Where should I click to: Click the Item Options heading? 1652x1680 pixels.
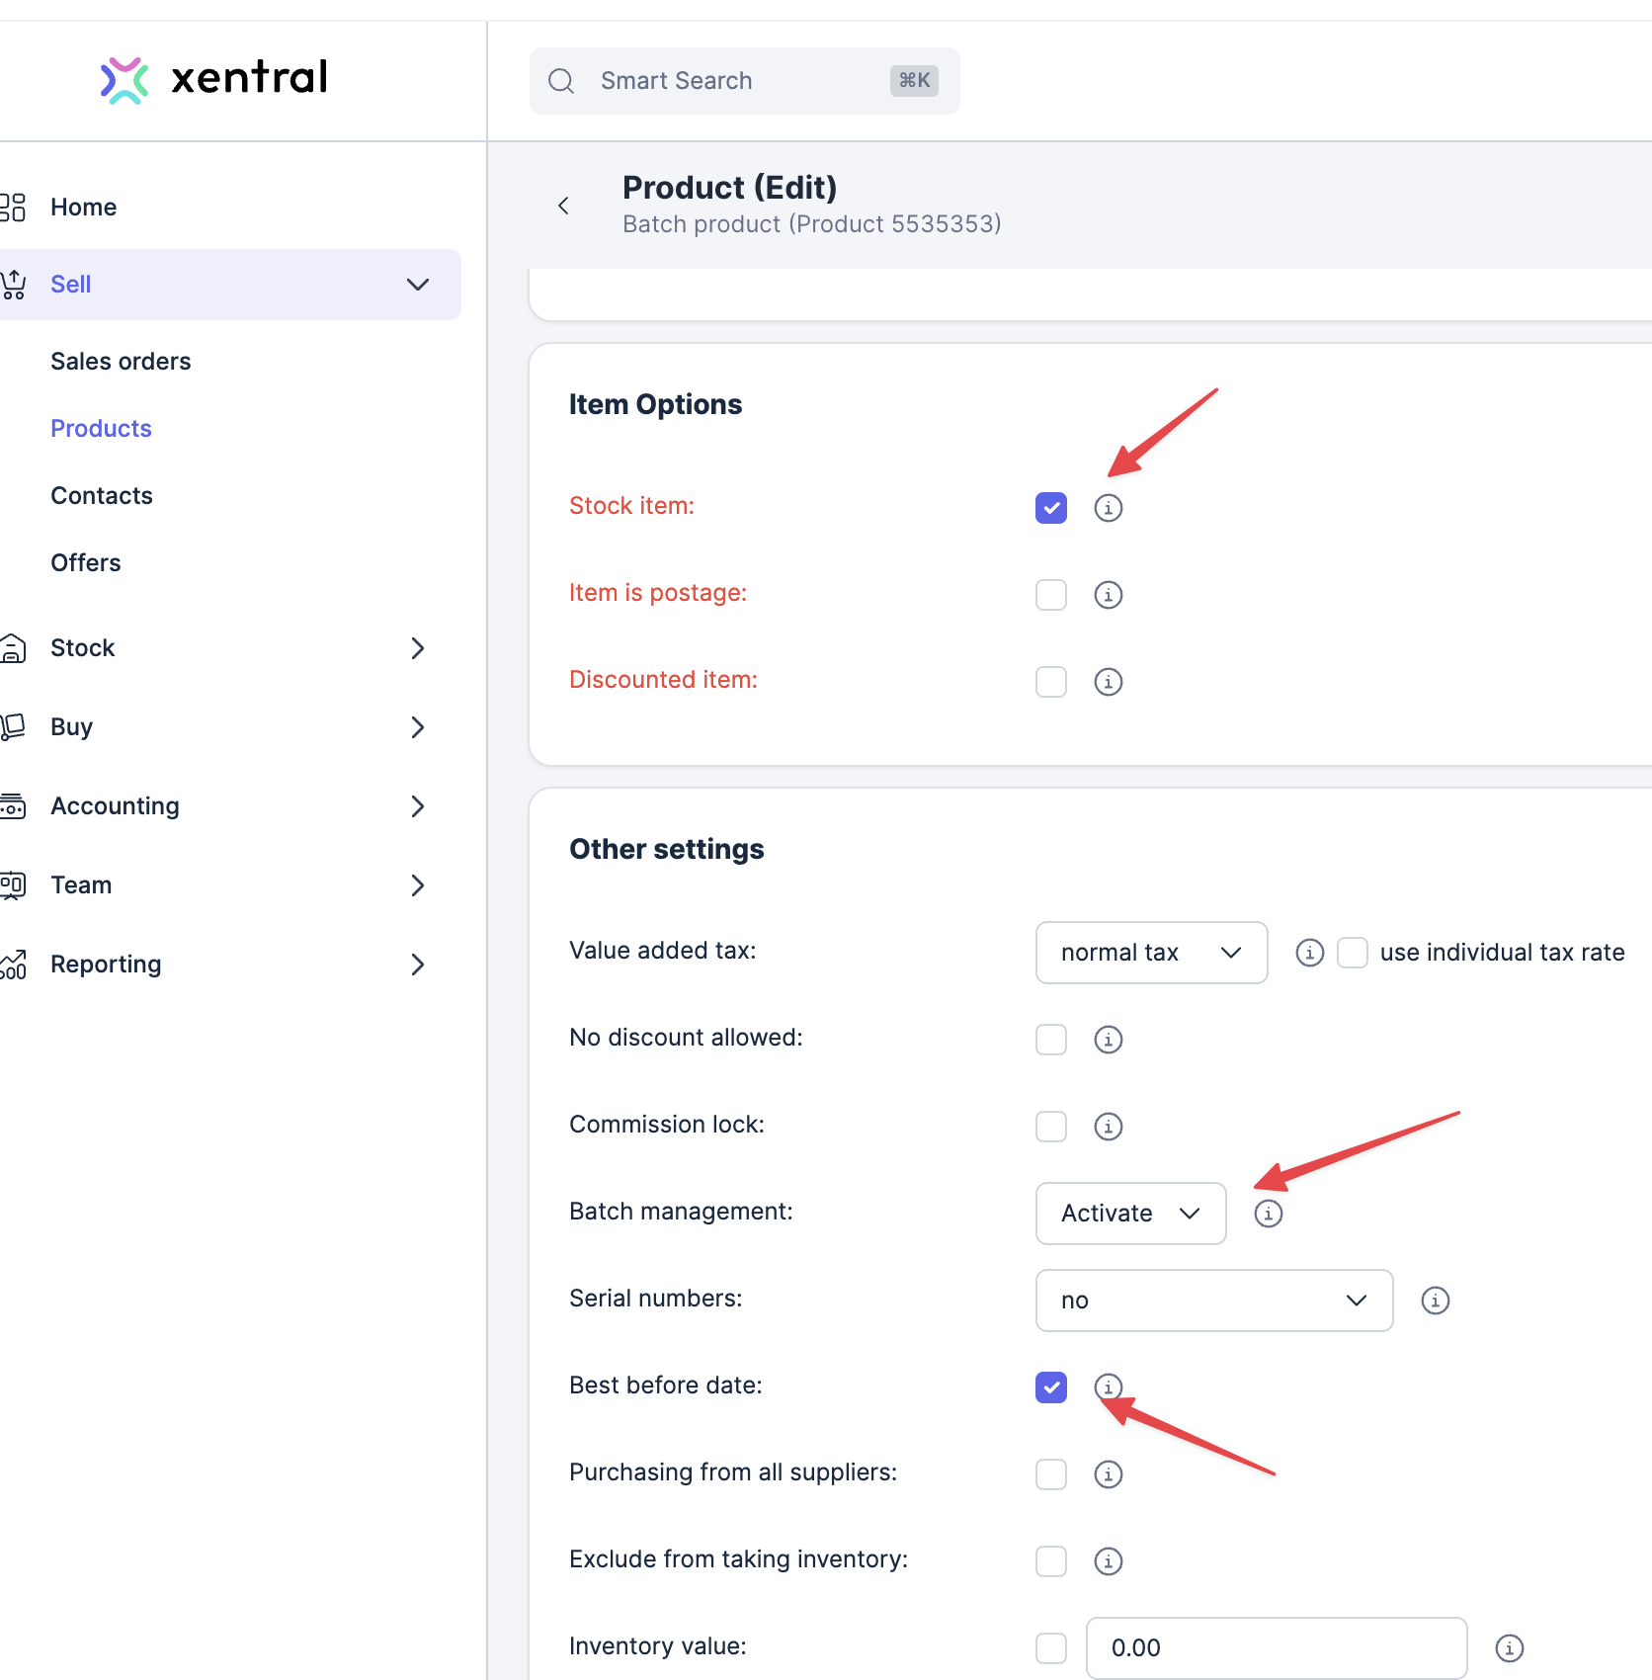655,405
